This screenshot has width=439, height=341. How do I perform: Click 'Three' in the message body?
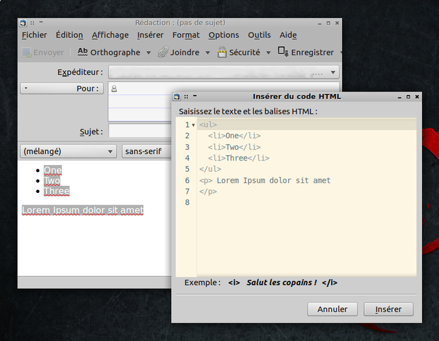click(x=57, y=192)
